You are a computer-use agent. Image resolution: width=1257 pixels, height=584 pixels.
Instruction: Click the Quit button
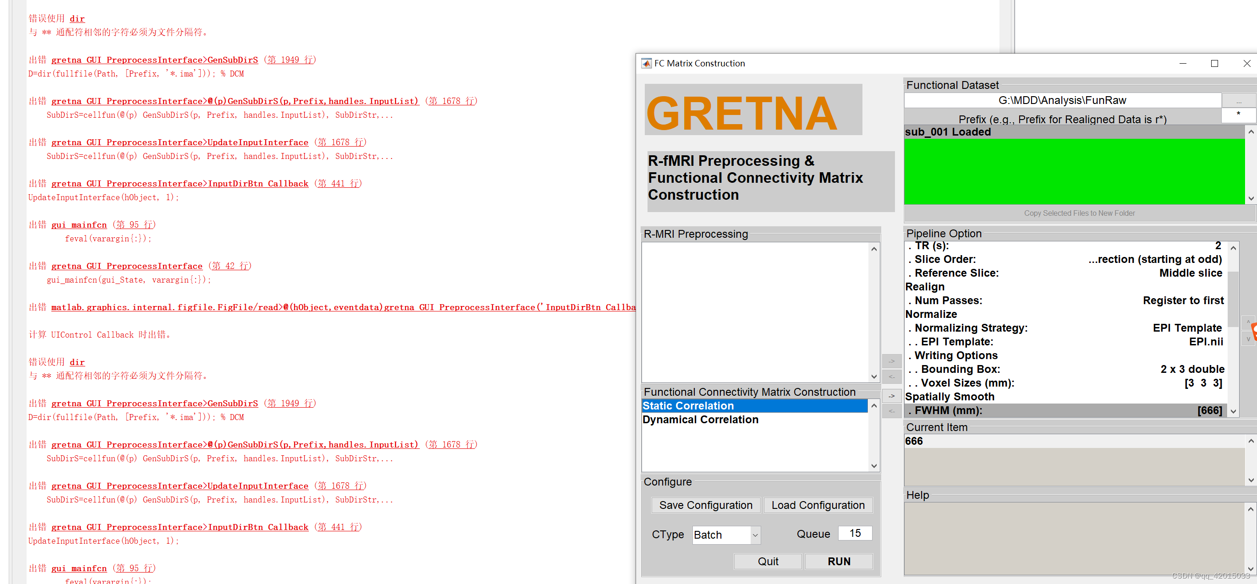(x=767, y=561)
